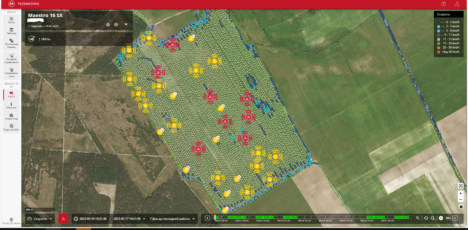Screen dimensions: 468x230
Task: Select the Карта map tab
Action: [11, 95]
